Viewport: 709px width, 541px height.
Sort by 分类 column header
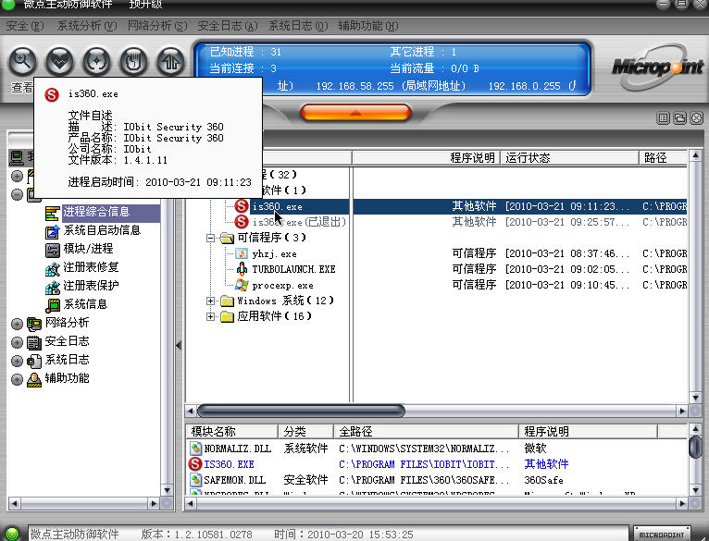tap(305, 432)
